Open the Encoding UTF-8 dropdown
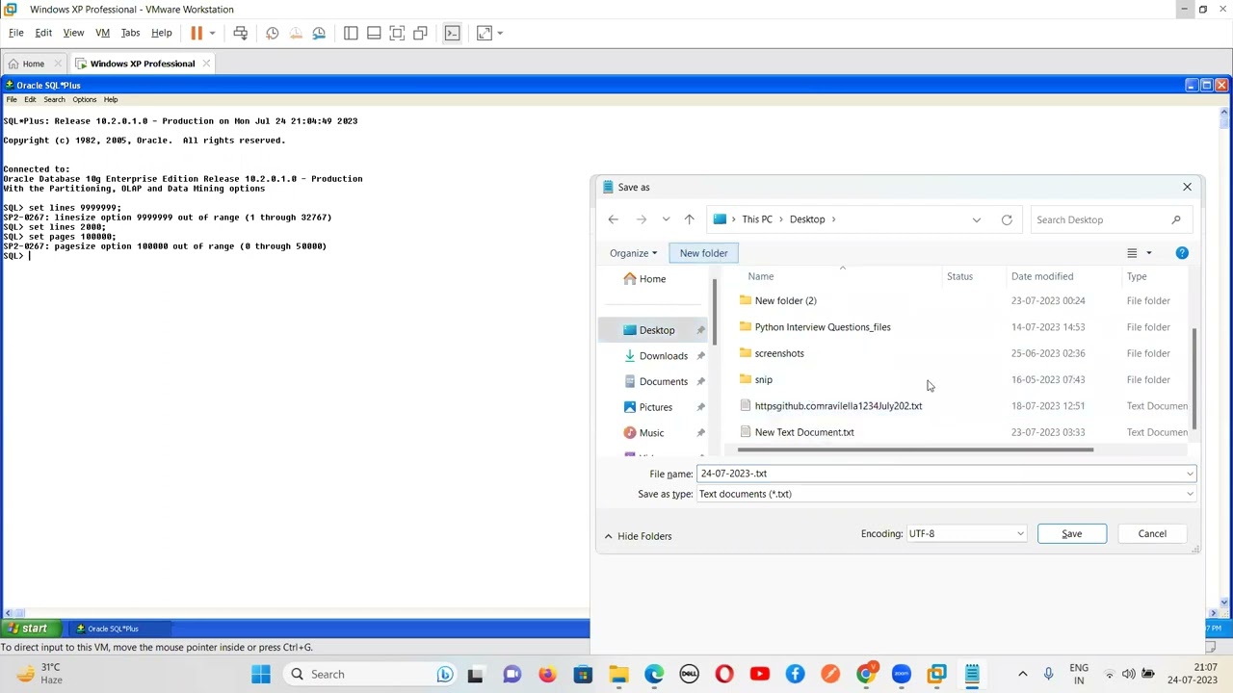 point(965,534)
